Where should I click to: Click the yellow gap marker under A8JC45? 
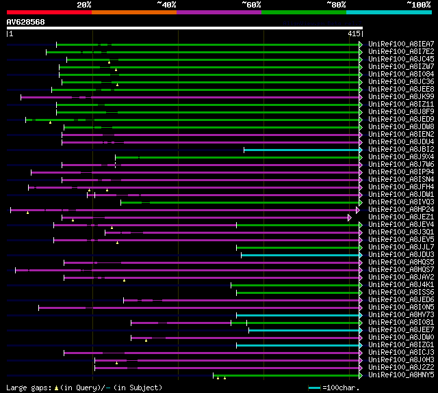pyautogui.click(x=109, y=62)
